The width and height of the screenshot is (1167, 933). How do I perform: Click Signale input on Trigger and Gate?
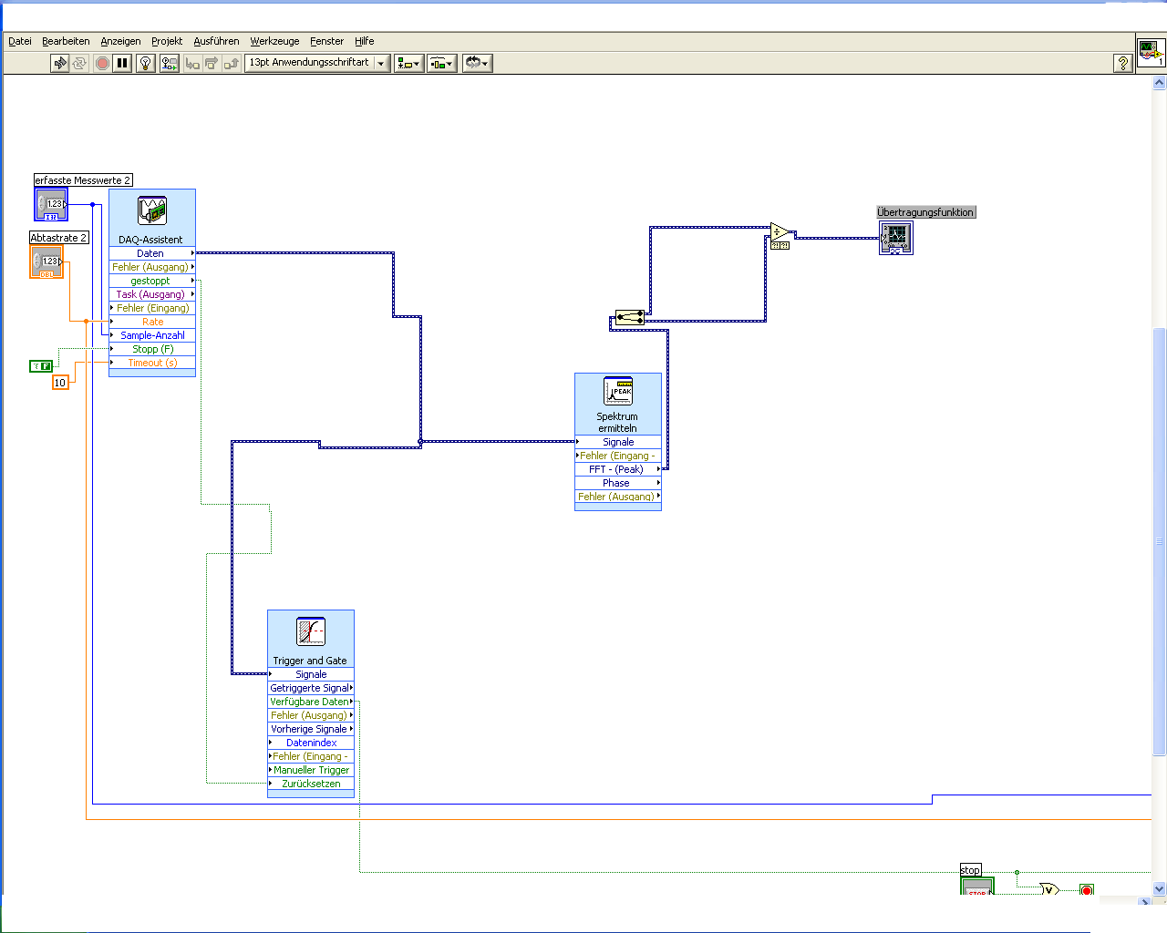(311, 674)
